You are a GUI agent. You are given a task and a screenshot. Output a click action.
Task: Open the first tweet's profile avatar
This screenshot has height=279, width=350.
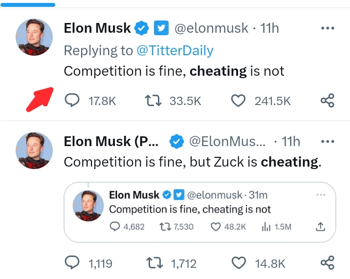pos(34,37)
